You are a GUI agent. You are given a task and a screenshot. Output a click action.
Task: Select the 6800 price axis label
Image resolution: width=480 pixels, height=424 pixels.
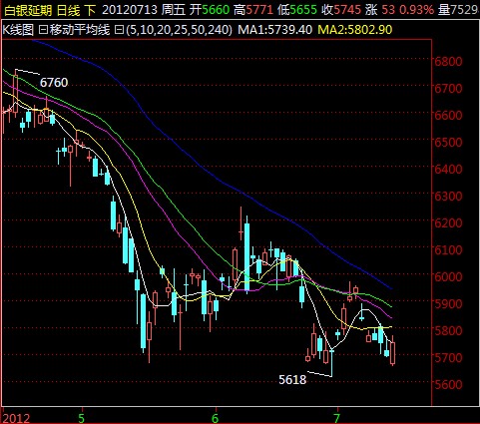pos(448,61)
